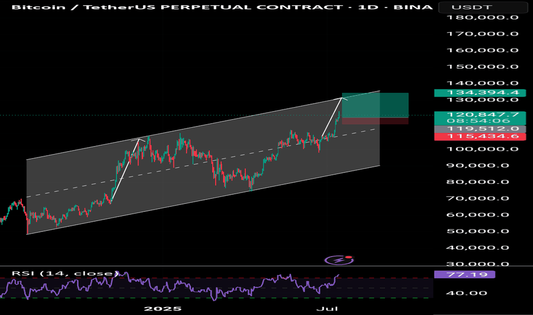533x315 pixels.
Task: Click the 119,512.0 entry price label
Action: pyautogui.click(x=480, y=129)
